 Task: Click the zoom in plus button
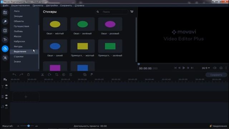[x=36, y=126]
